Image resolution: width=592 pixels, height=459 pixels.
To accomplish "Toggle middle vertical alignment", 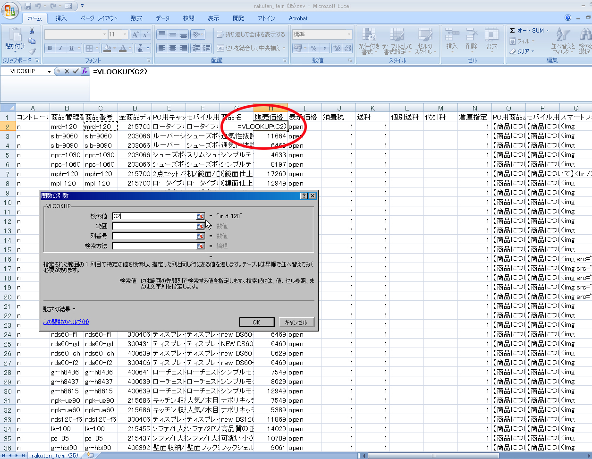I will click(173, 34).
